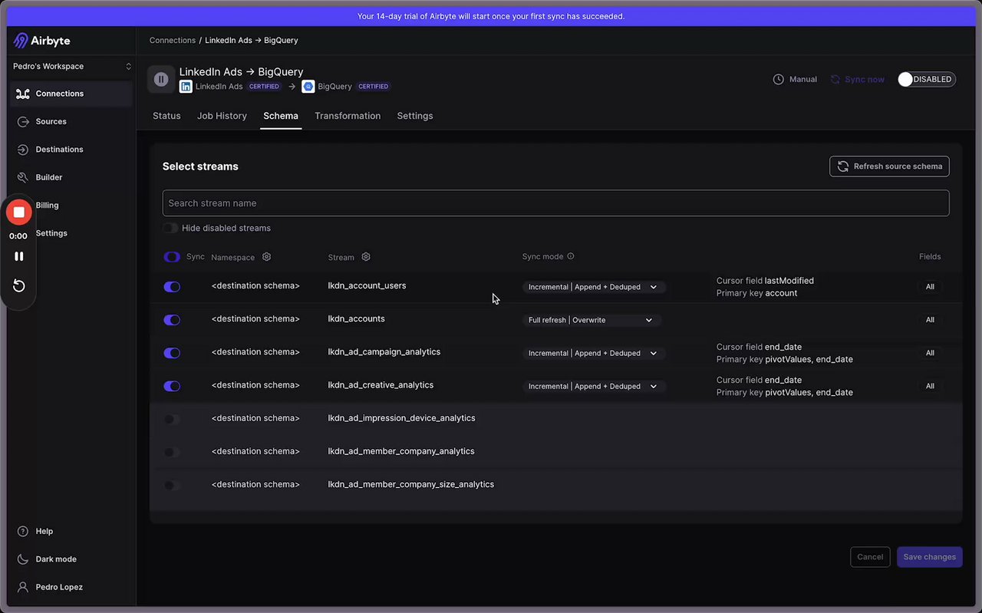Open the Transformation tab

348,116
